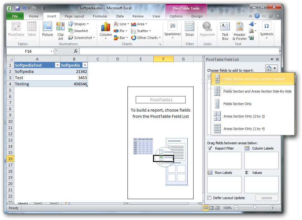
Task: Choose Areas Section Only (2 by 2)
Action: coord(253,116)
